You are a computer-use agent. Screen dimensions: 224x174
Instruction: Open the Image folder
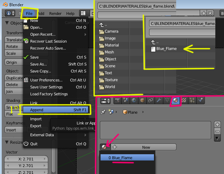107,38
